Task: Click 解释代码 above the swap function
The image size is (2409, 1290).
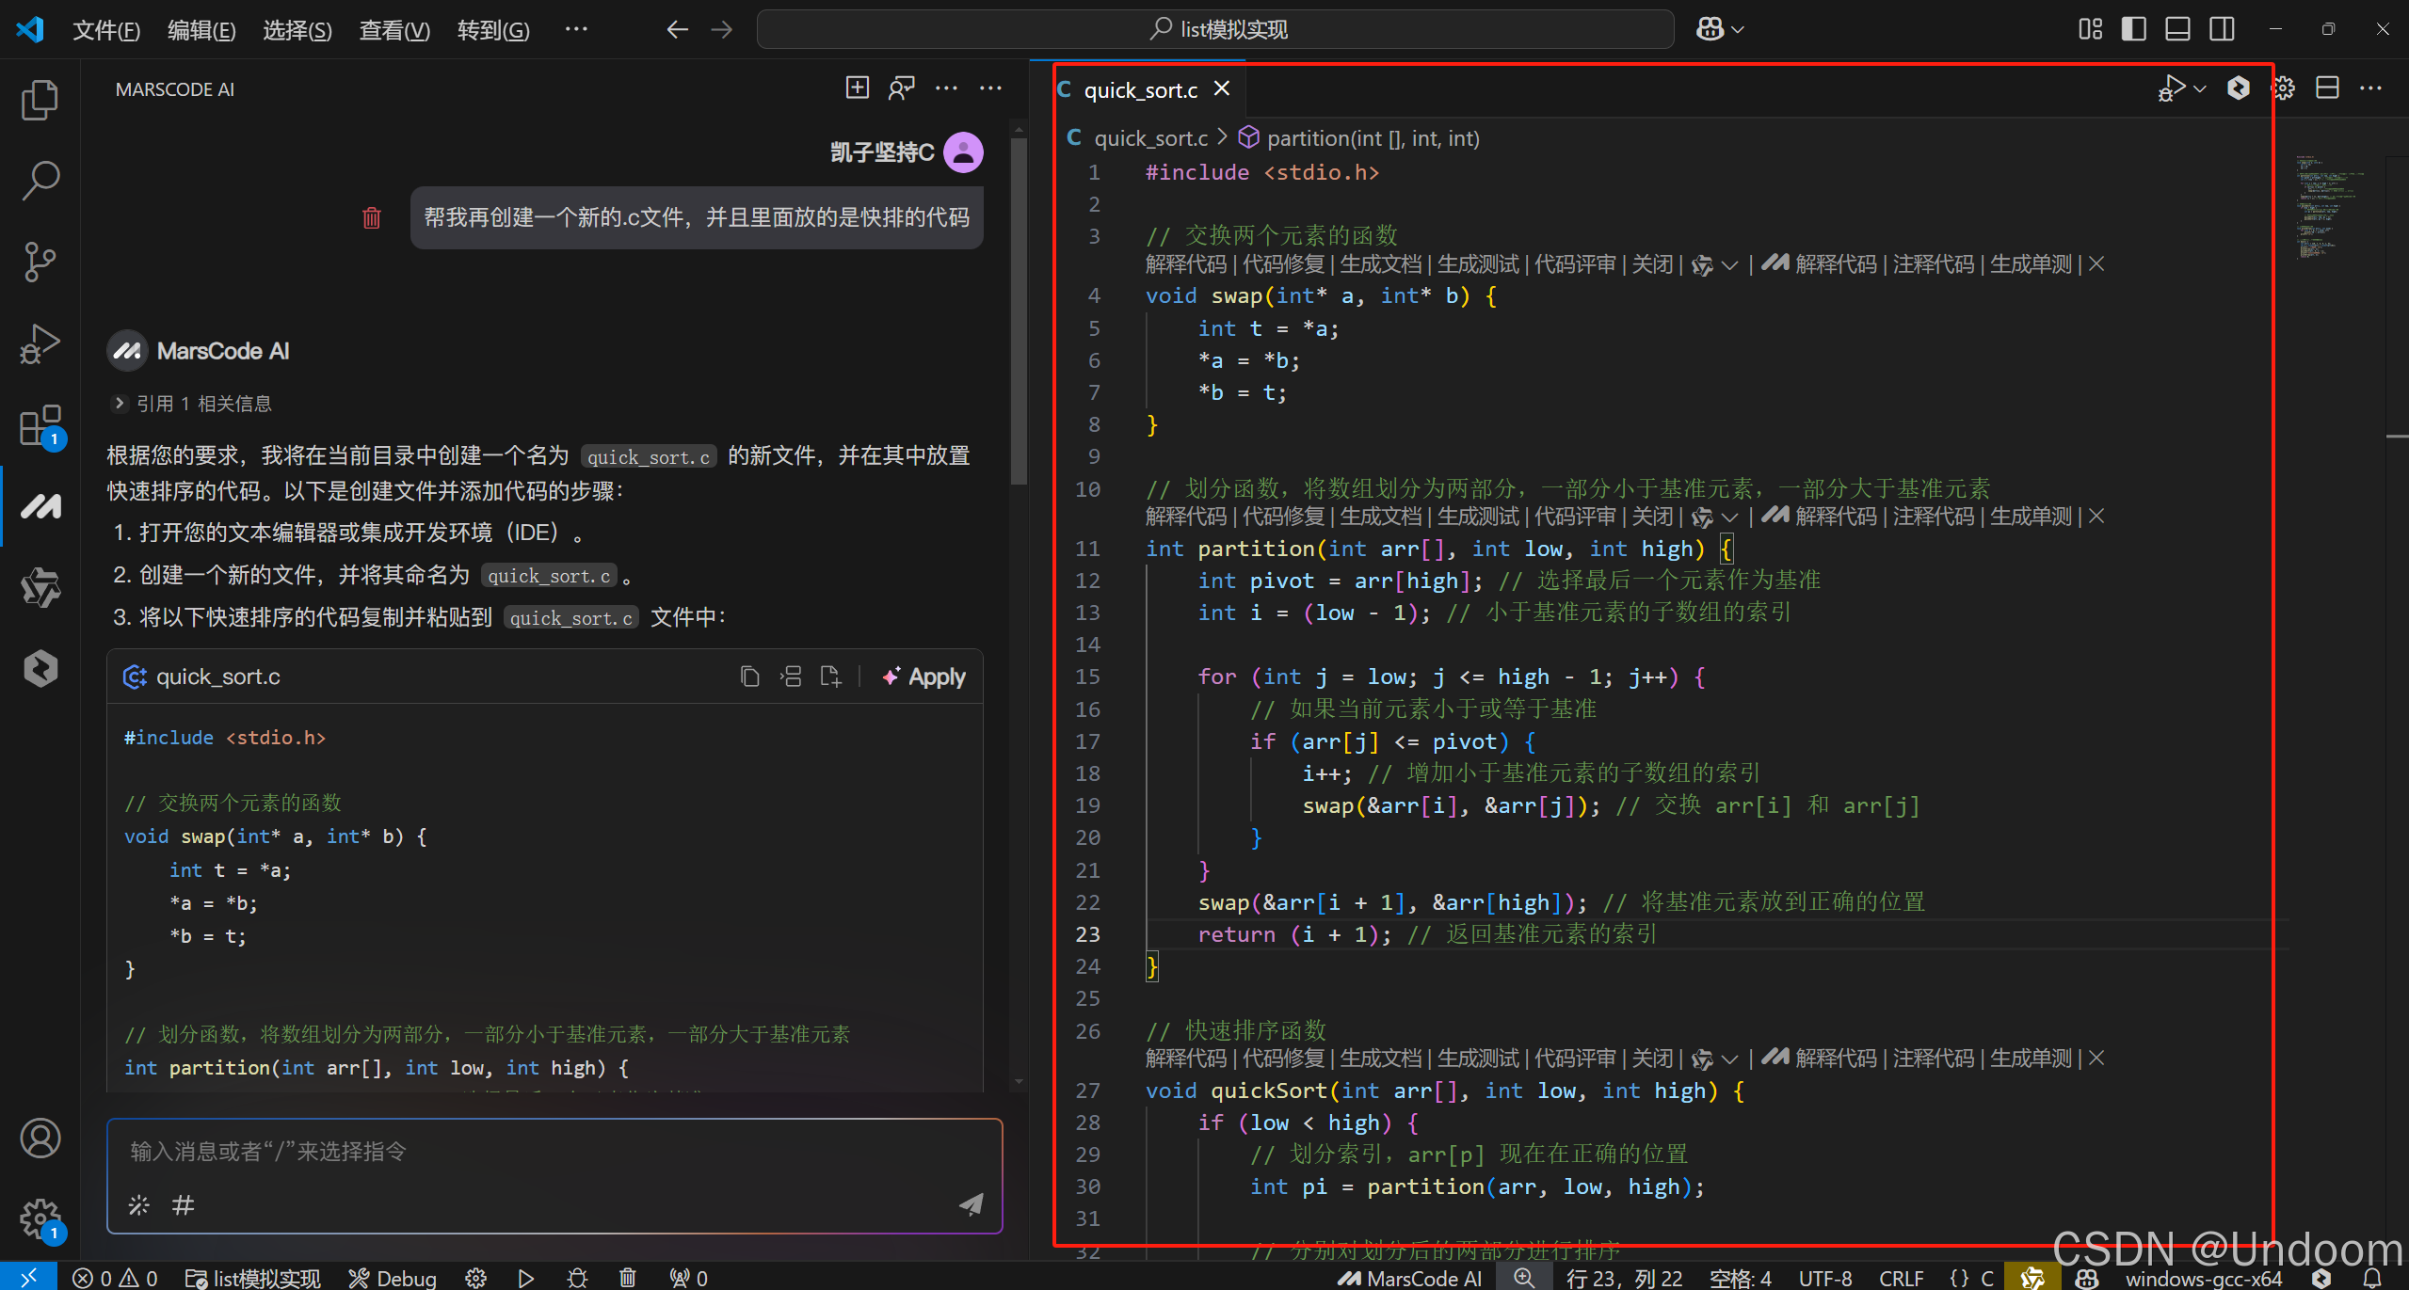Action: coord(1185,264)
